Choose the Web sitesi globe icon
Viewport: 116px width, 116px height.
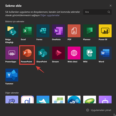click(74, 53)
